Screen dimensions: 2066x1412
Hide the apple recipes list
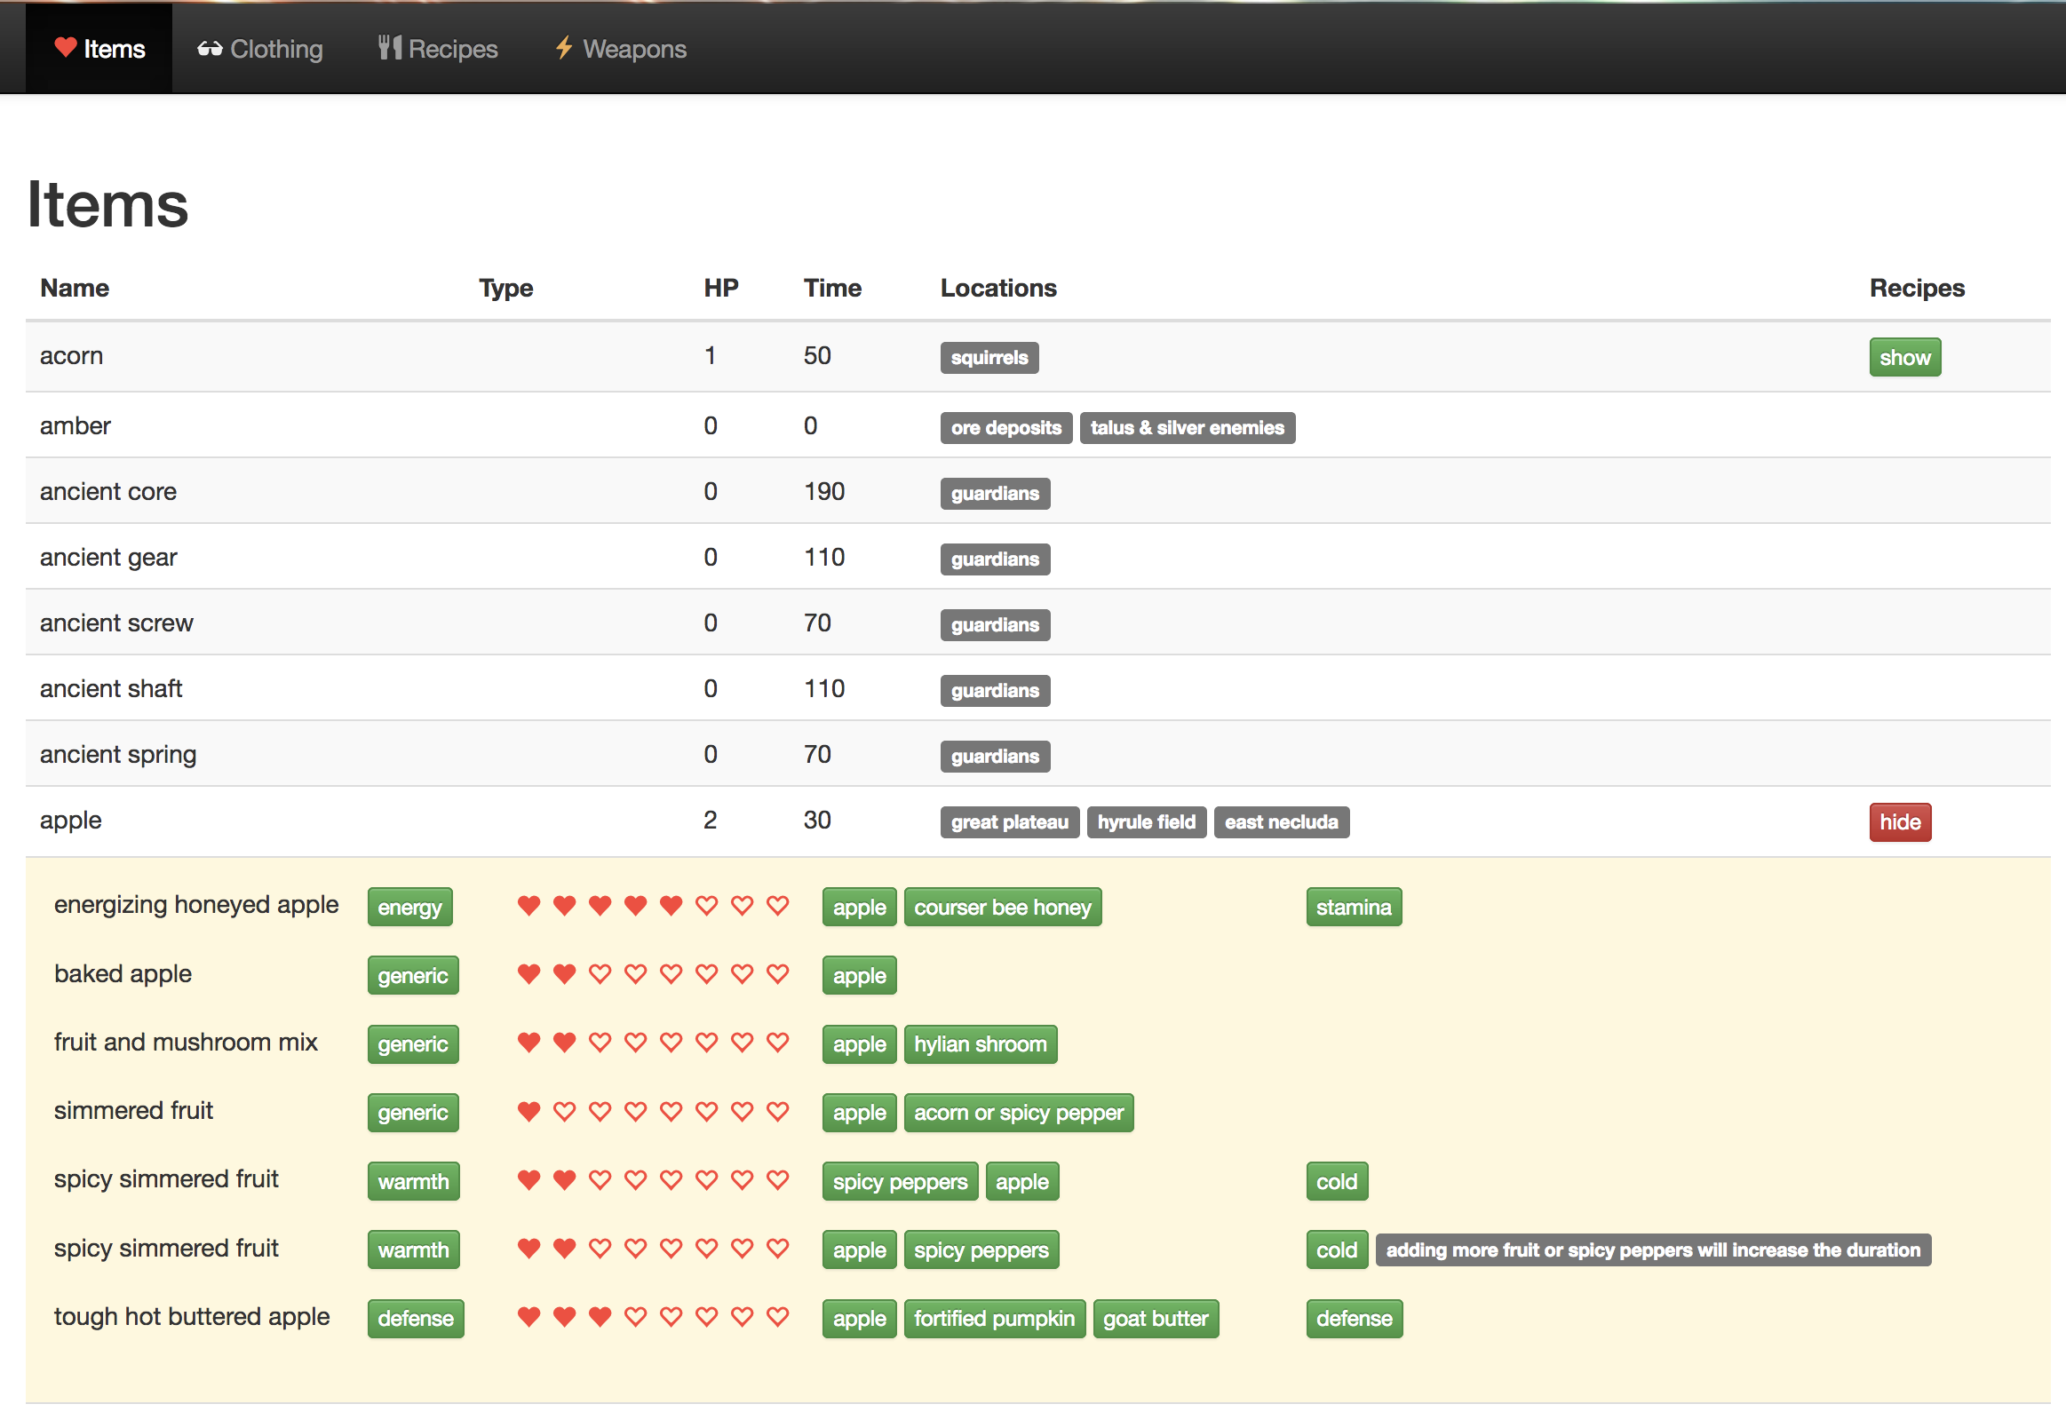coord(1899,823)
